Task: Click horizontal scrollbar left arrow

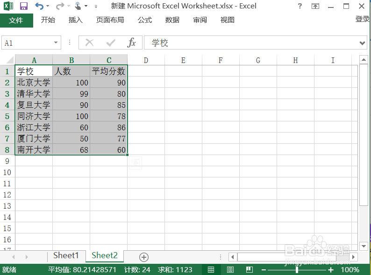Action: click(233, 257)
